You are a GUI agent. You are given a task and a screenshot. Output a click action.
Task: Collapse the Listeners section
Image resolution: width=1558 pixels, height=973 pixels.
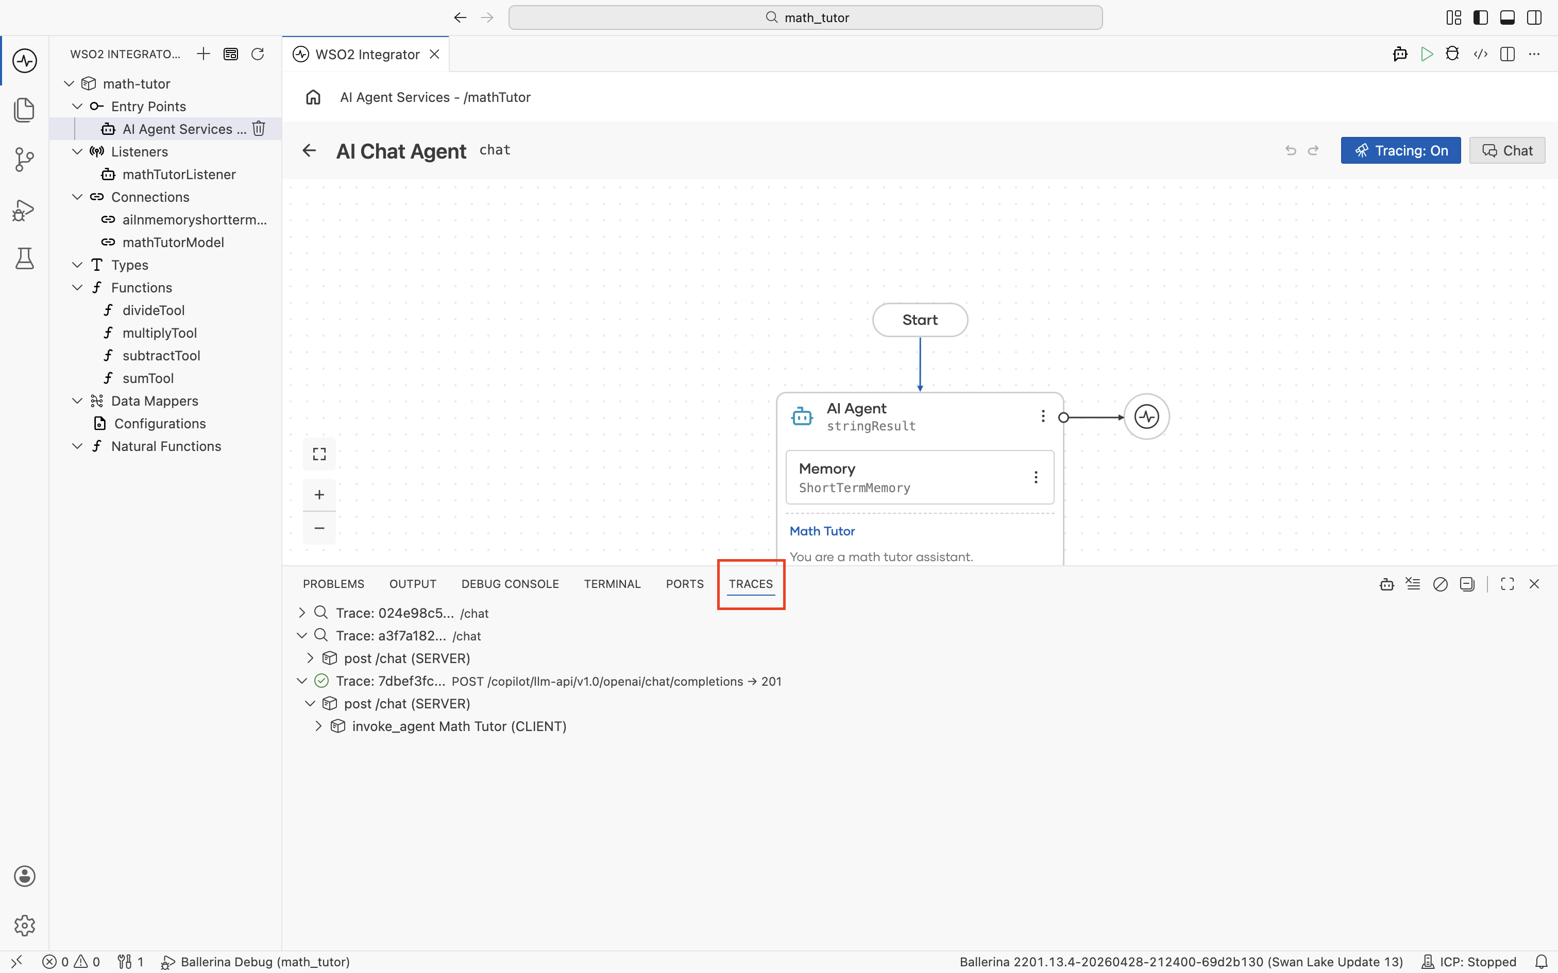coord(77,152)
